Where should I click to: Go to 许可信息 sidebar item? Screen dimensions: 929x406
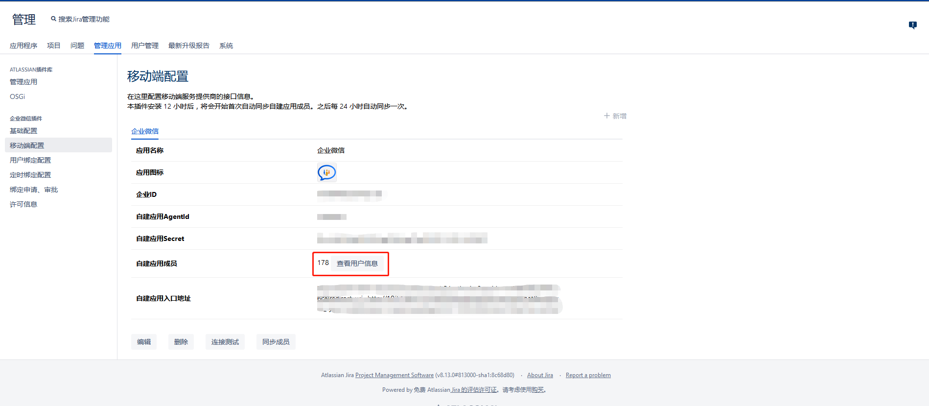tap(23, 204)
